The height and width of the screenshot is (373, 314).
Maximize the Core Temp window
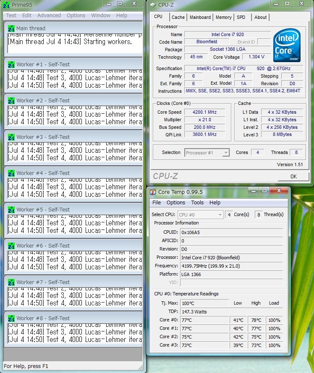coord(264,190)
